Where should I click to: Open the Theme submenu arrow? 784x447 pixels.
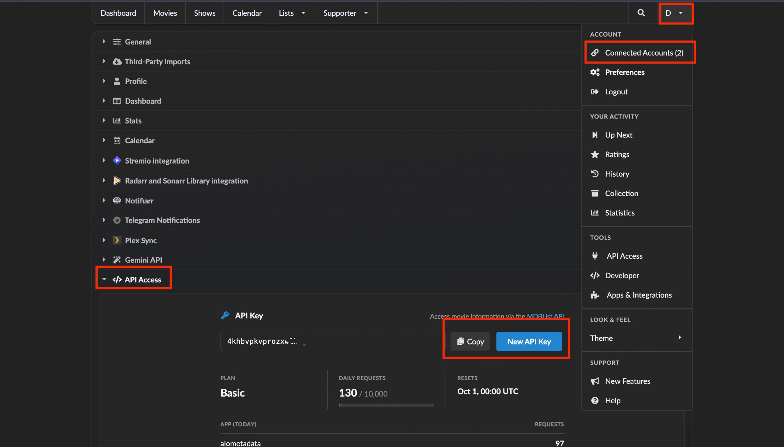[680, 338]
